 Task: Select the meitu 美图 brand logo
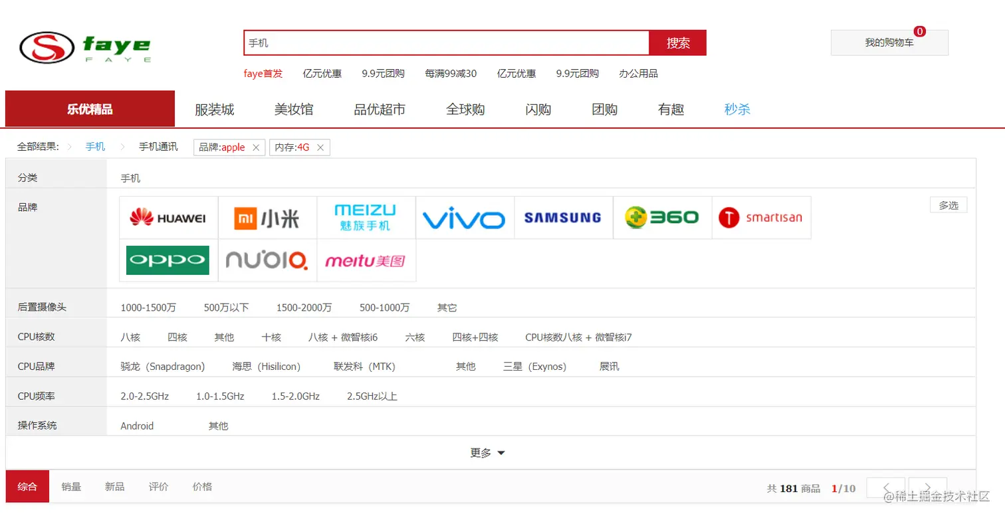[366, 260]
